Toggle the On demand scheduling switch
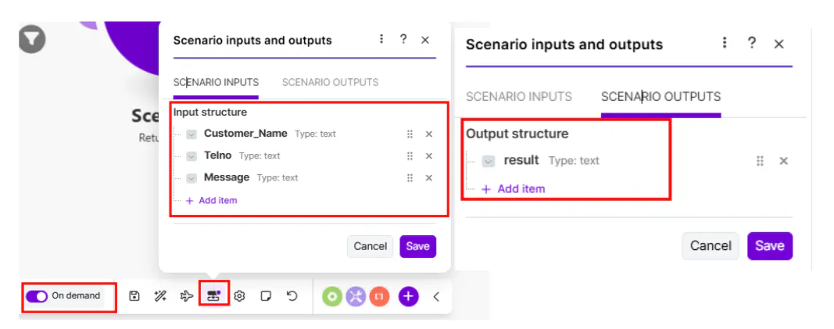This screenshot has width=834, height=329. click(37, 296)
